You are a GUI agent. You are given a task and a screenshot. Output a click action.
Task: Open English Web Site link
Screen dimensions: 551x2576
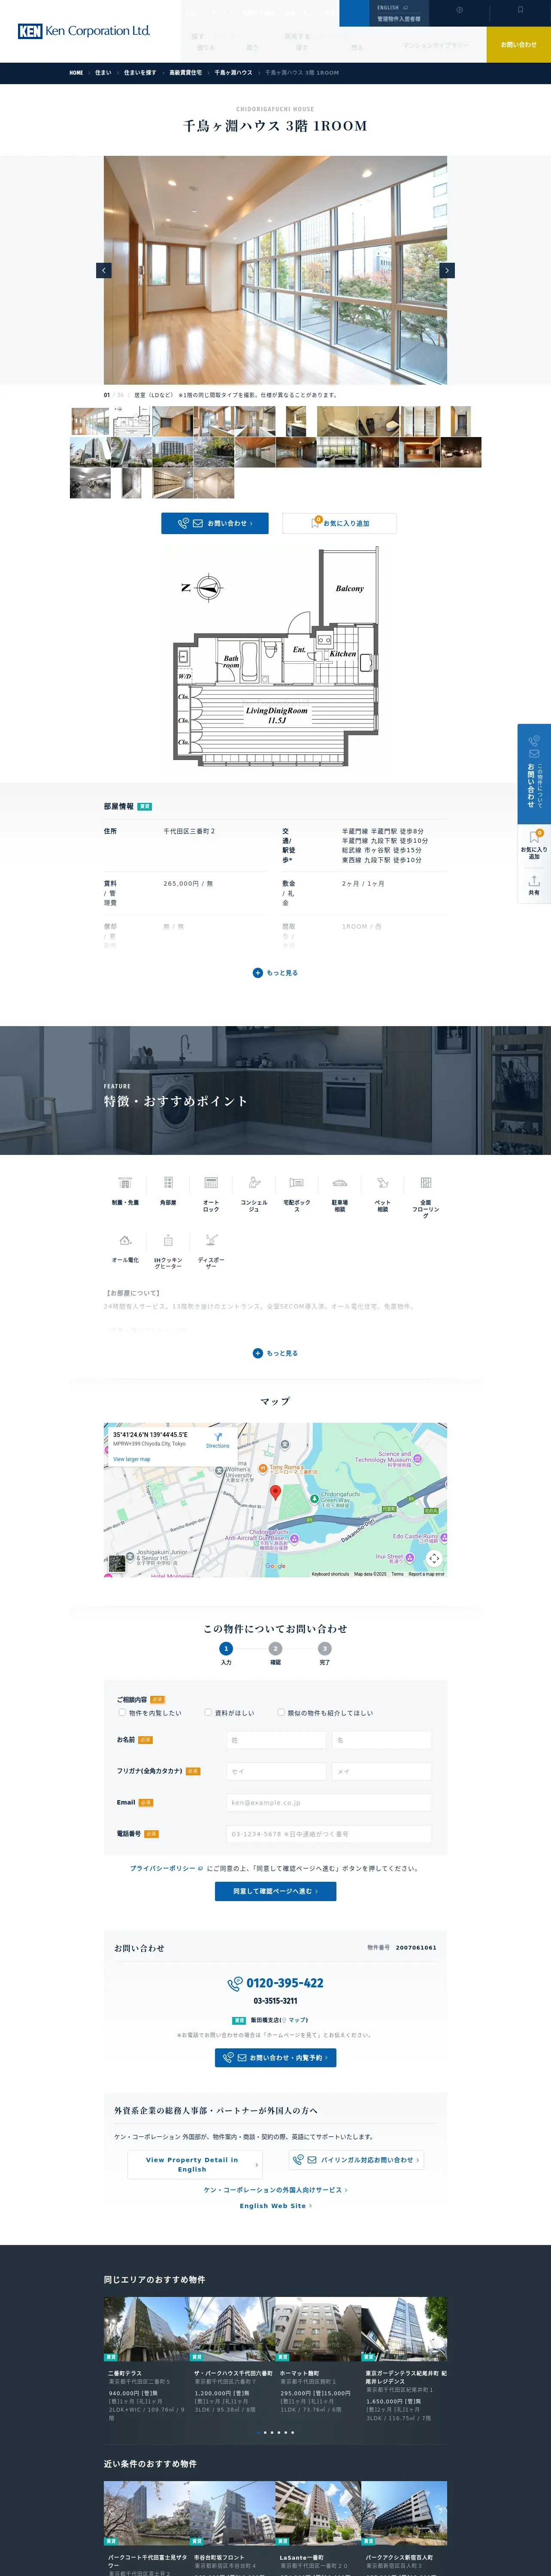click(275, 2205)
